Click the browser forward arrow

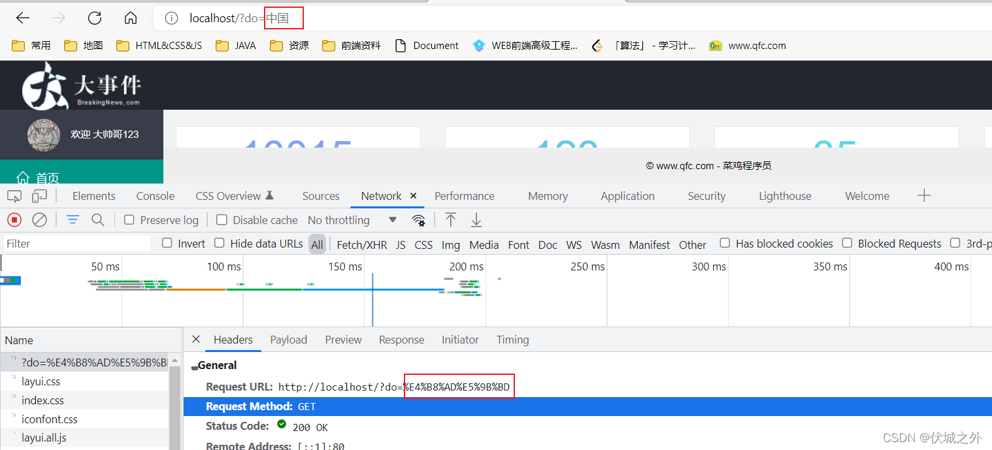click(59, 18)
